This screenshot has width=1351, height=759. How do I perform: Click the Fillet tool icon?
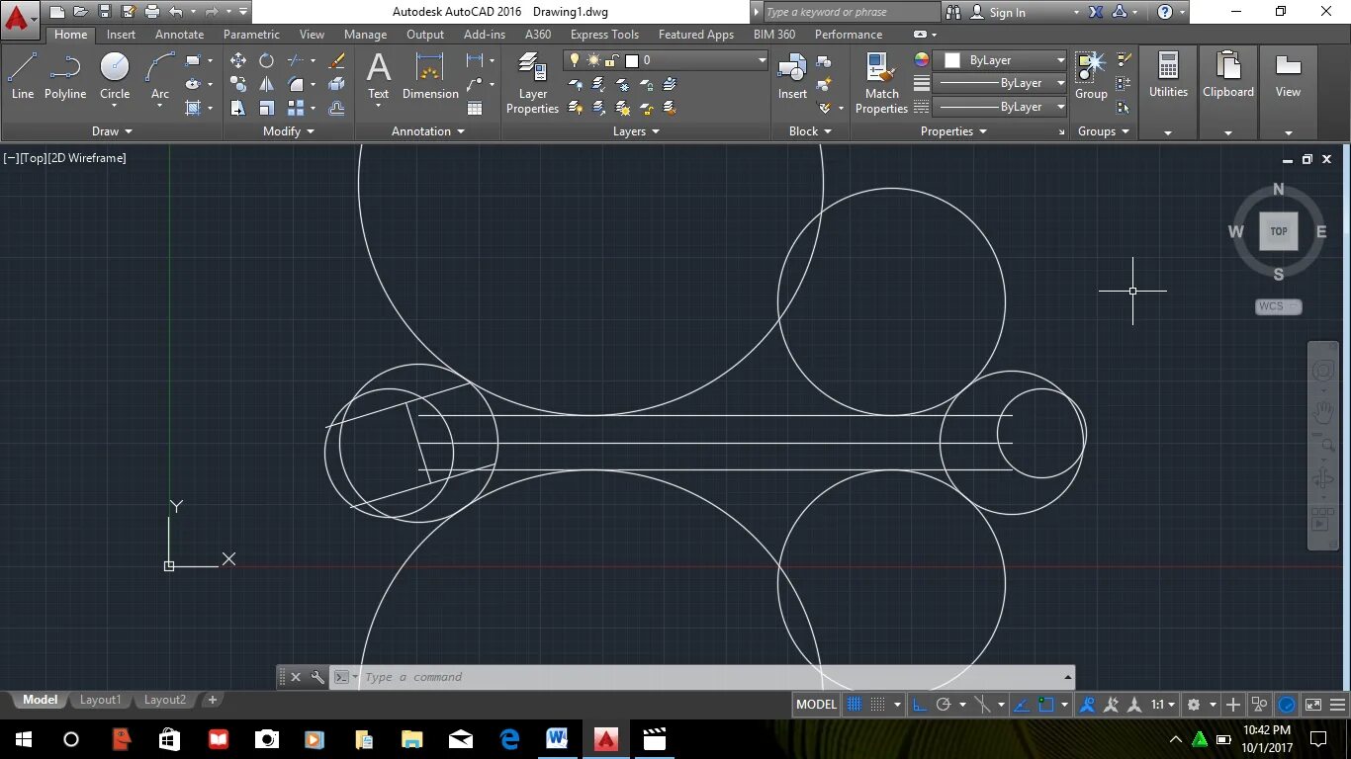point(296,84)
